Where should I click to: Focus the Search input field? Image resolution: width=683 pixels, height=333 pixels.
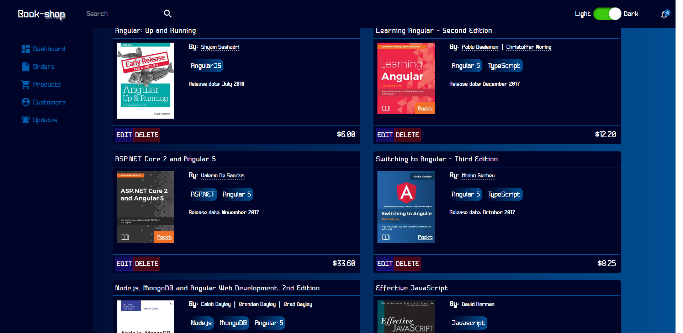pos(122,14)
